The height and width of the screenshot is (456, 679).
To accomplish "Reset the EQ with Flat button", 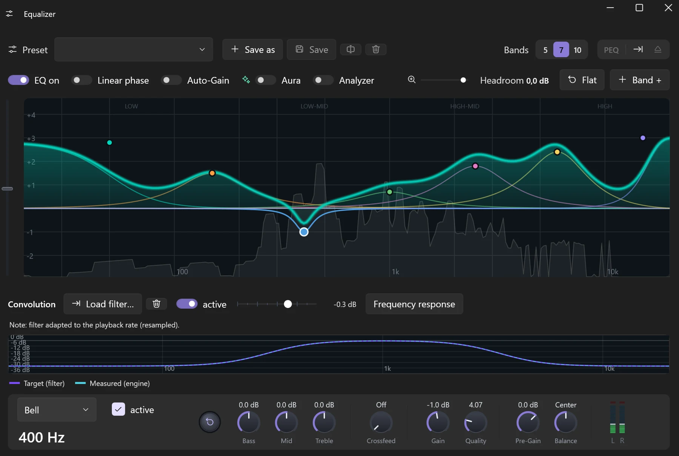I will [x=582, y=80].
